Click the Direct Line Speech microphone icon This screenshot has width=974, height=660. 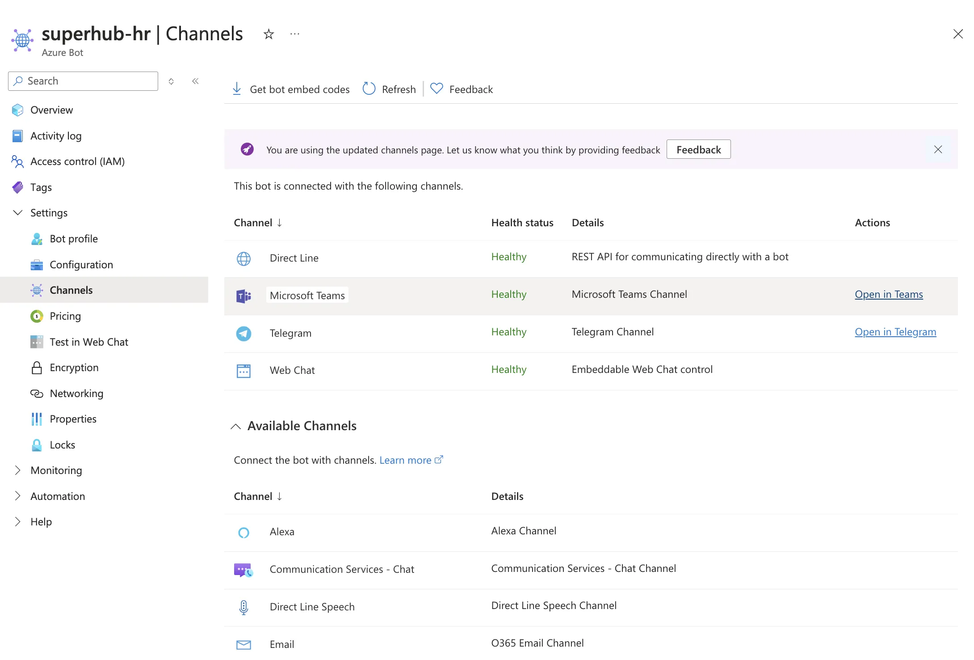pyautogui.click(x=243, y=607)
